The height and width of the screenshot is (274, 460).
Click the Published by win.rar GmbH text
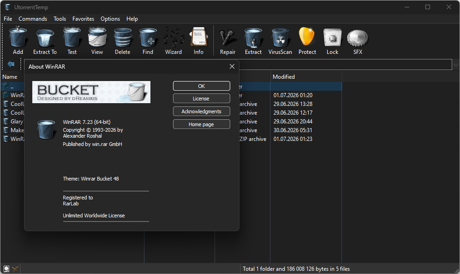92,144
